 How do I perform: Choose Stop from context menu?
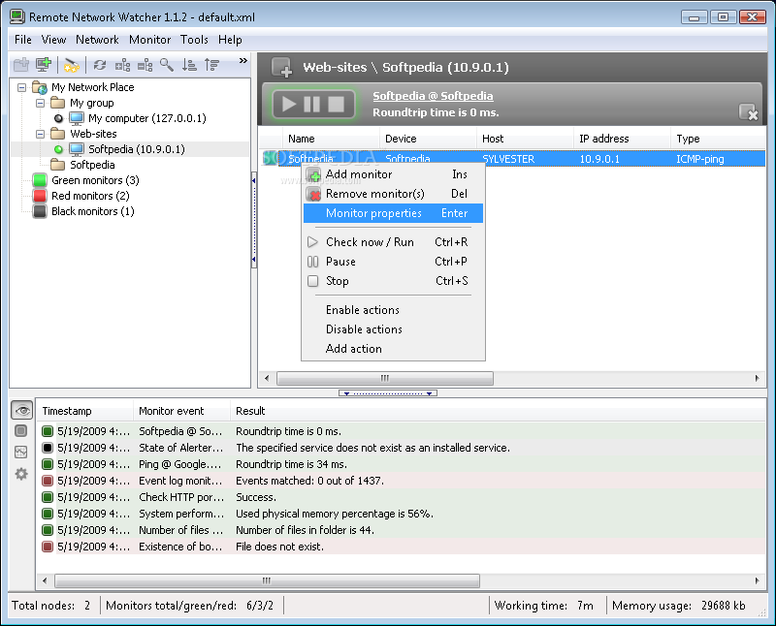(393, 281)
